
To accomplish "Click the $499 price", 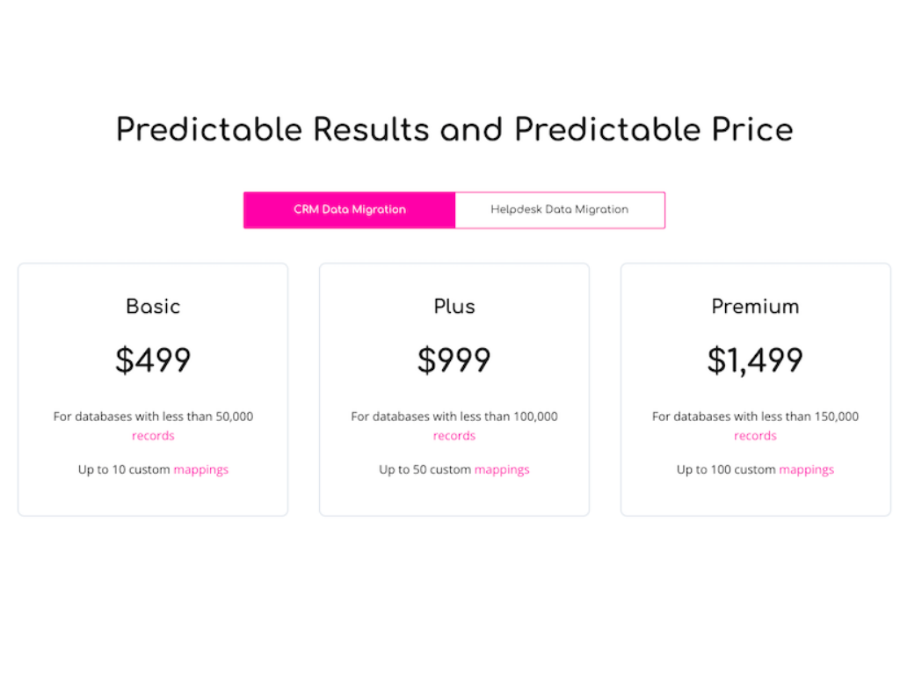I will click(153, 360).
